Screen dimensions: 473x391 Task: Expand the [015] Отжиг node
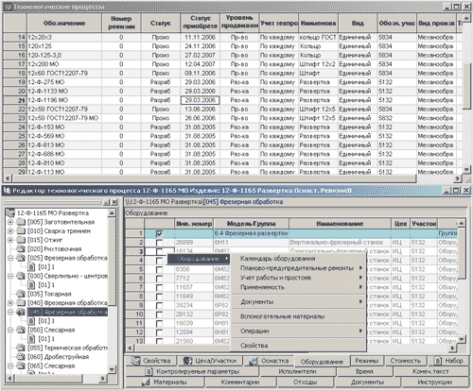point(10,240)
